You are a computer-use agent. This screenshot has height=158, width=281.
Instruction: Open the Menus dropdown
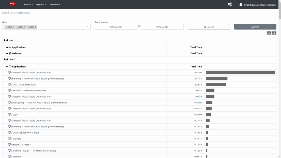pyautogui.click(x=28, y=4)
